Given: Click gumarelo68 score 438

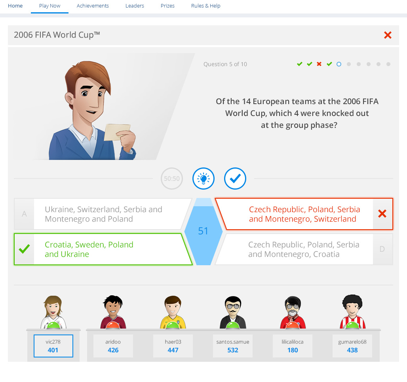Looking at the screenshot, I should pyautogui.click(x=352, y=350).
